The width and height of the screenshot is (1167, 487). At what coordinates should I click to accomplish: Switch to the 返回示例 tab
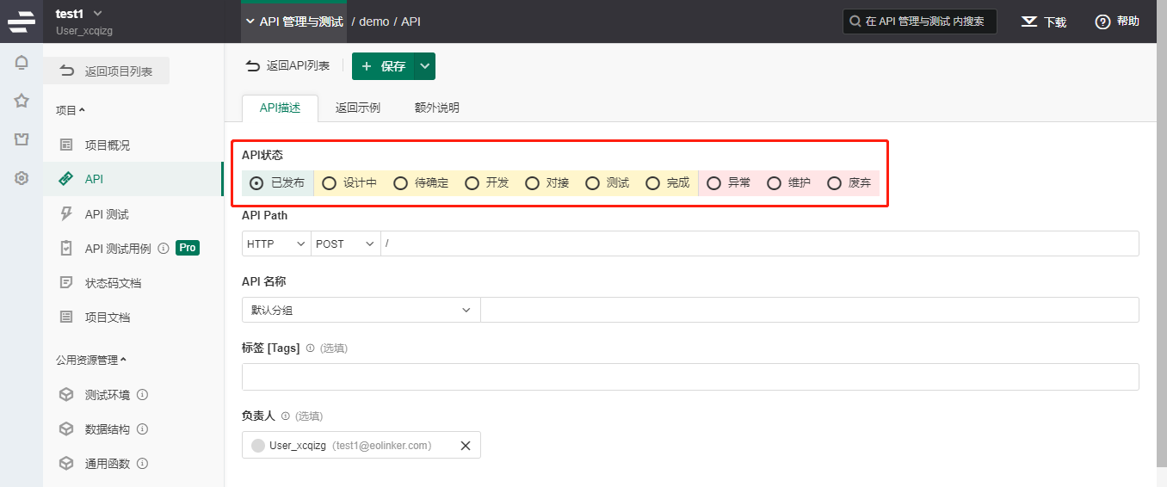pyautogui.click(x=357, y=108)
